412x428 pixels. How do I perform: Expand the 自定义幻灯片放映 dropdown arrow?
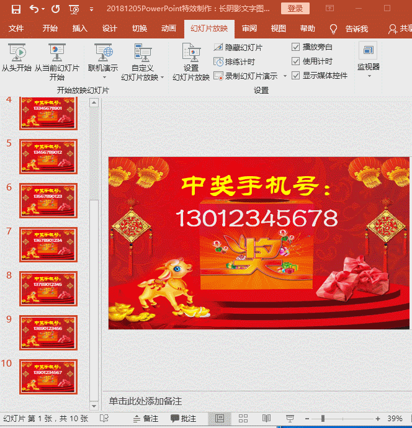point(162,78)
